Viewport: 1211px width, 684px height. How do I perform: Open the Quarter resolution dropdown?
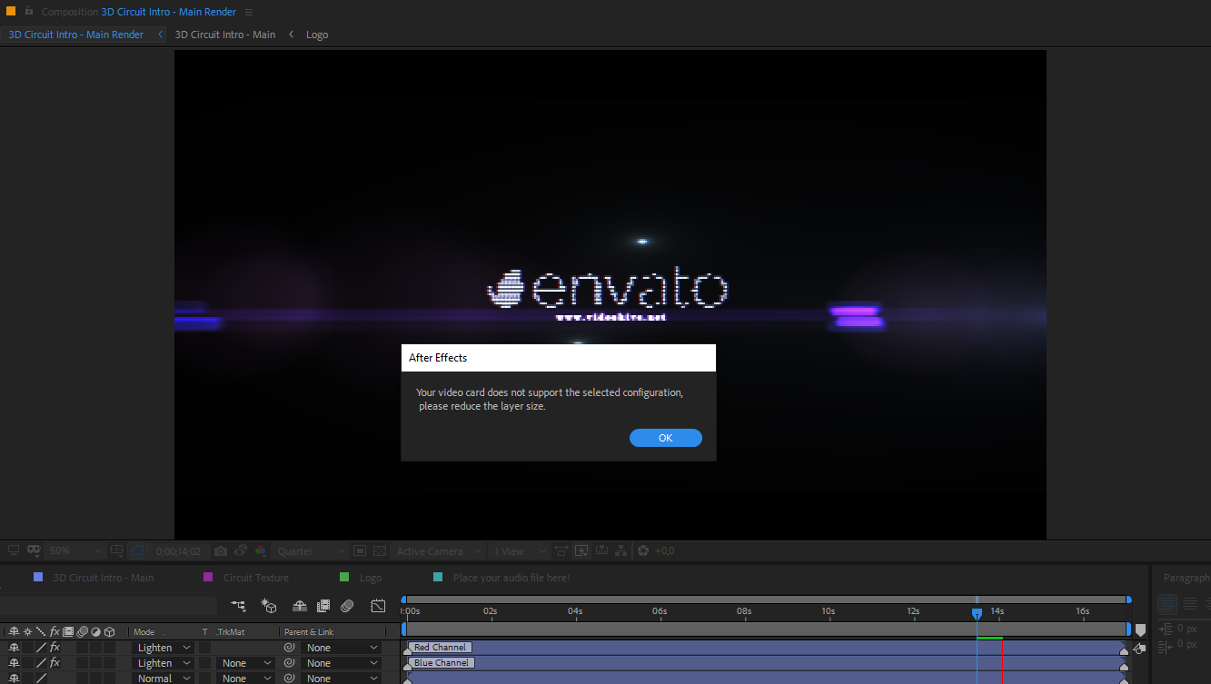[311, 550]
